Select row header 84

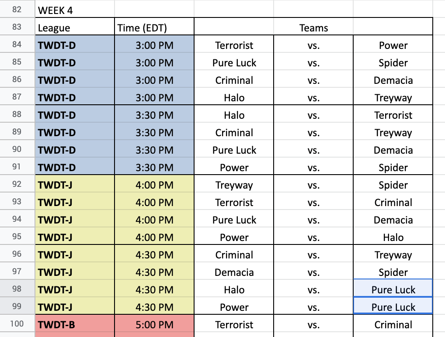tap(17, 44)
